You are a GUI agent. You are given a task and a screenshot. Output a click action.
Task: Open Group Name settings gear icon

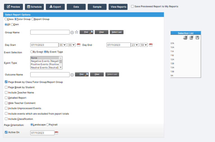pos(72,33)
